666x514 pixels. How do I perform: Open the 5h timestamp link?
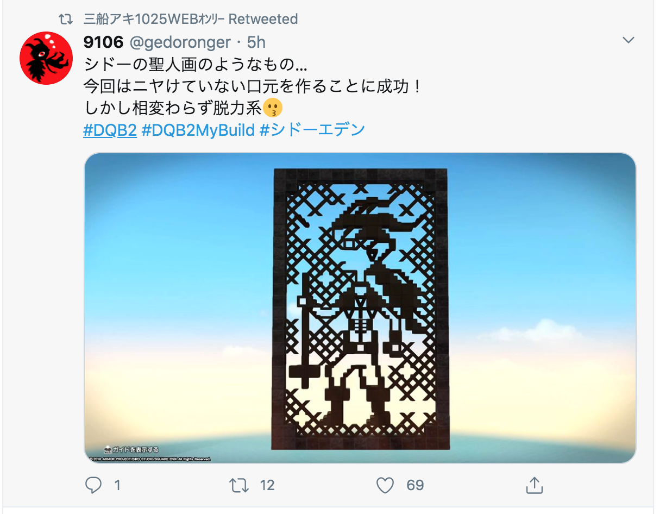click(x=256, y=42)
